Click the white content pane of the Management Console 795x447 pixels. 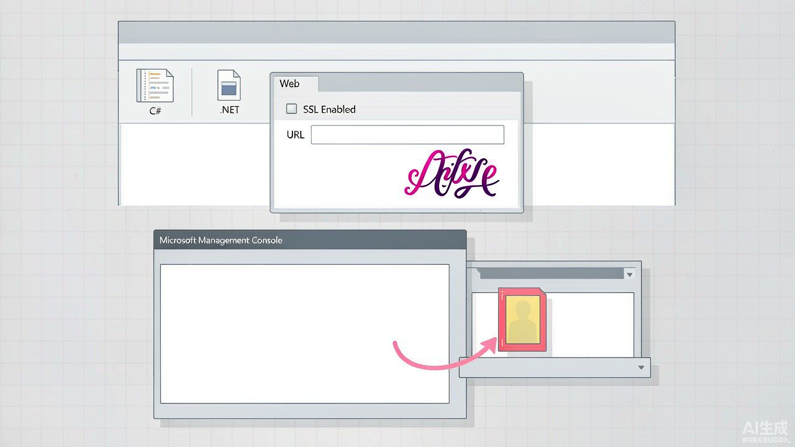(x=304, y=334)
